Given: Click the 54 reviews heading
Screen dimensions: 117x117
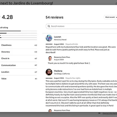Looking at the screenshot, I should [x=55, y=17].
